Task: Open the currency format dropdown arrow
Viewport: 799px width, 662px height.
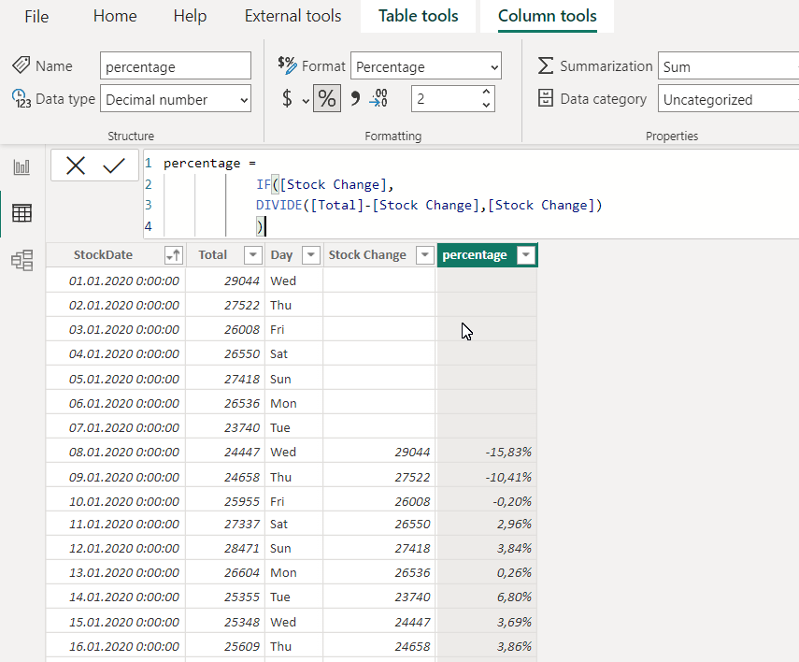Action: tap(306, 101)
